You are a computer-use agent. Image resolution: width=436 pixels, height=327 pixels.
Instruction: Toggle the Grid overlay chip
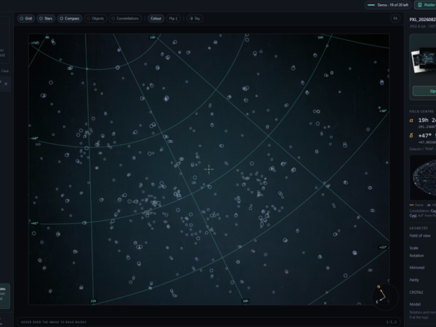click(x=26, y=19)
